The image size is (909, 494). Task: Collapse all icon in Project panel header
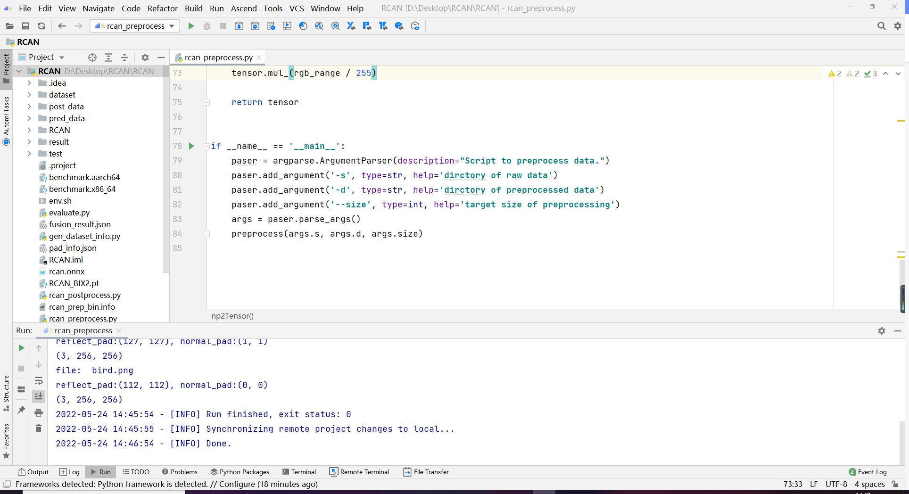(x=124, y=58)
